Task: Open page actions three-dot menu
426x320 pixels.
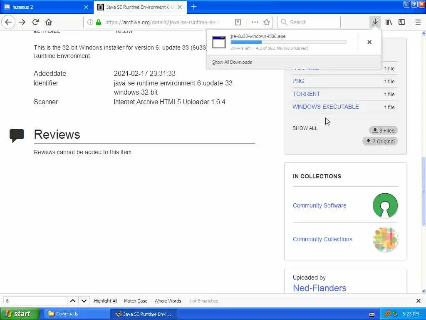Action: (x=255, y=22)
